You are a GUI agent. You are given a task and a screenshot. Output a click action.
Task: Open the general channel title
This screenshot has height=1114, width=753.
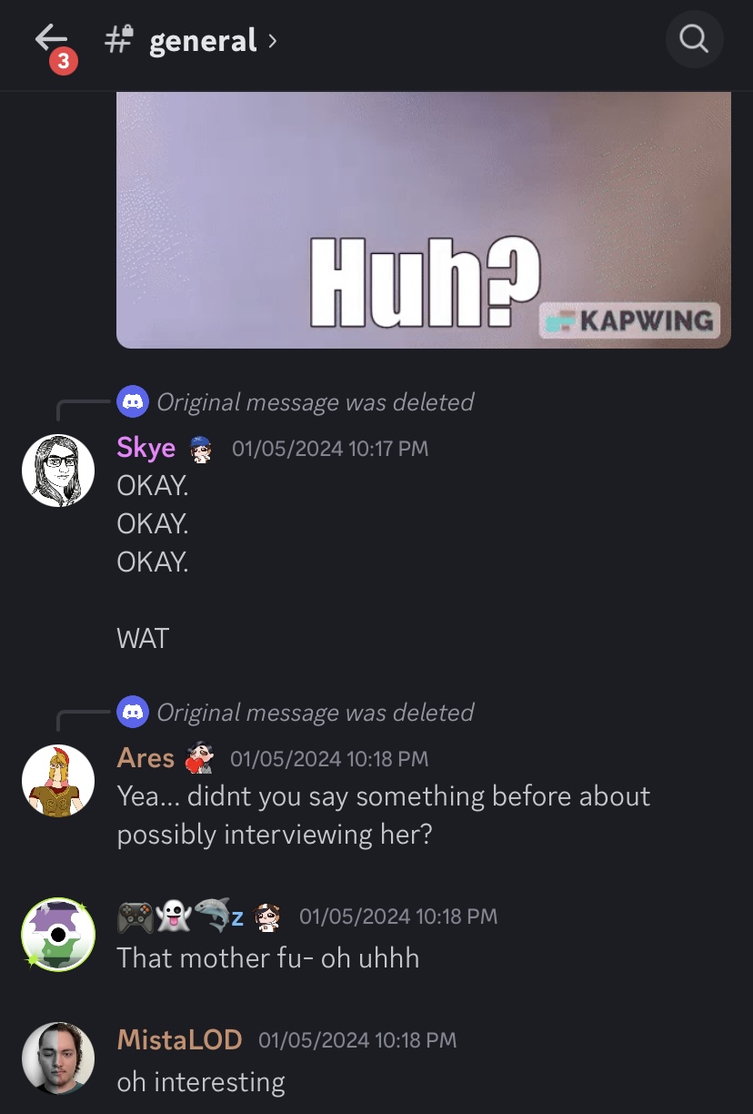point(203,41)
